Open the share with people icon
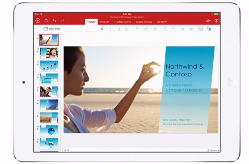249x164 pixels. (208, 21)
